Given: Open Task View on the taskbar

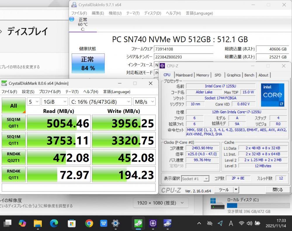Looking at the screenshot, I should (8, 223).
